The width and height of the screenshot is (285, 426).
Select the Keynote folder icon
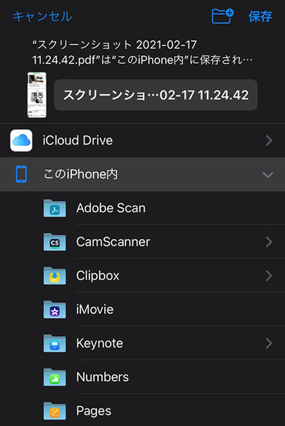54,343
